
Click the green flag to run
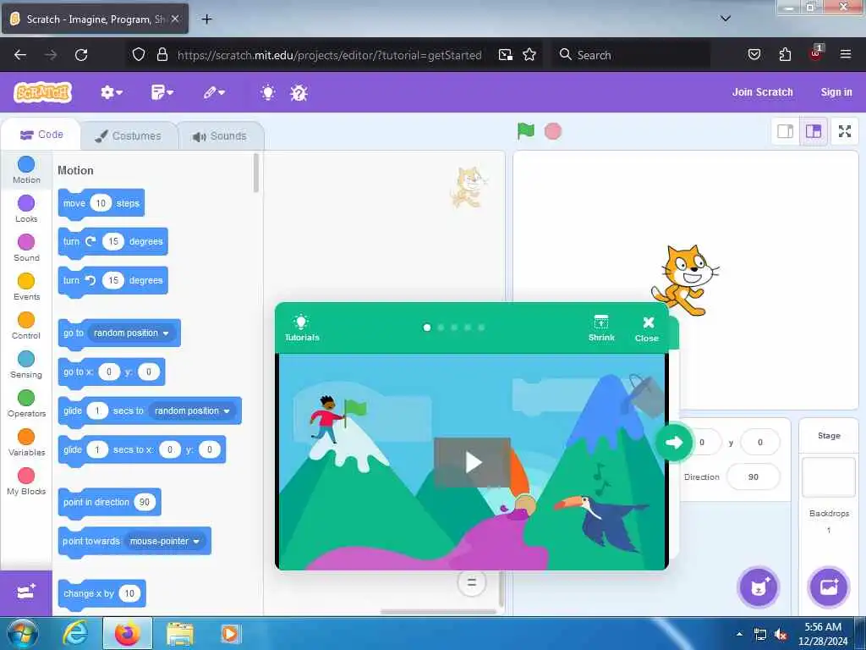(526, 131)
